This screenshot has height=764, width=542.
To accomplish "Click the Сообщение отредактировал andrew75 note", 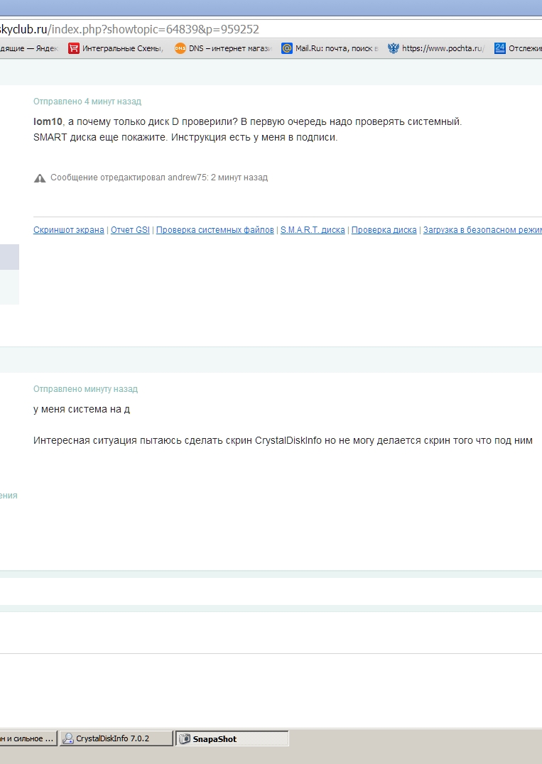I will pos(159,178).
